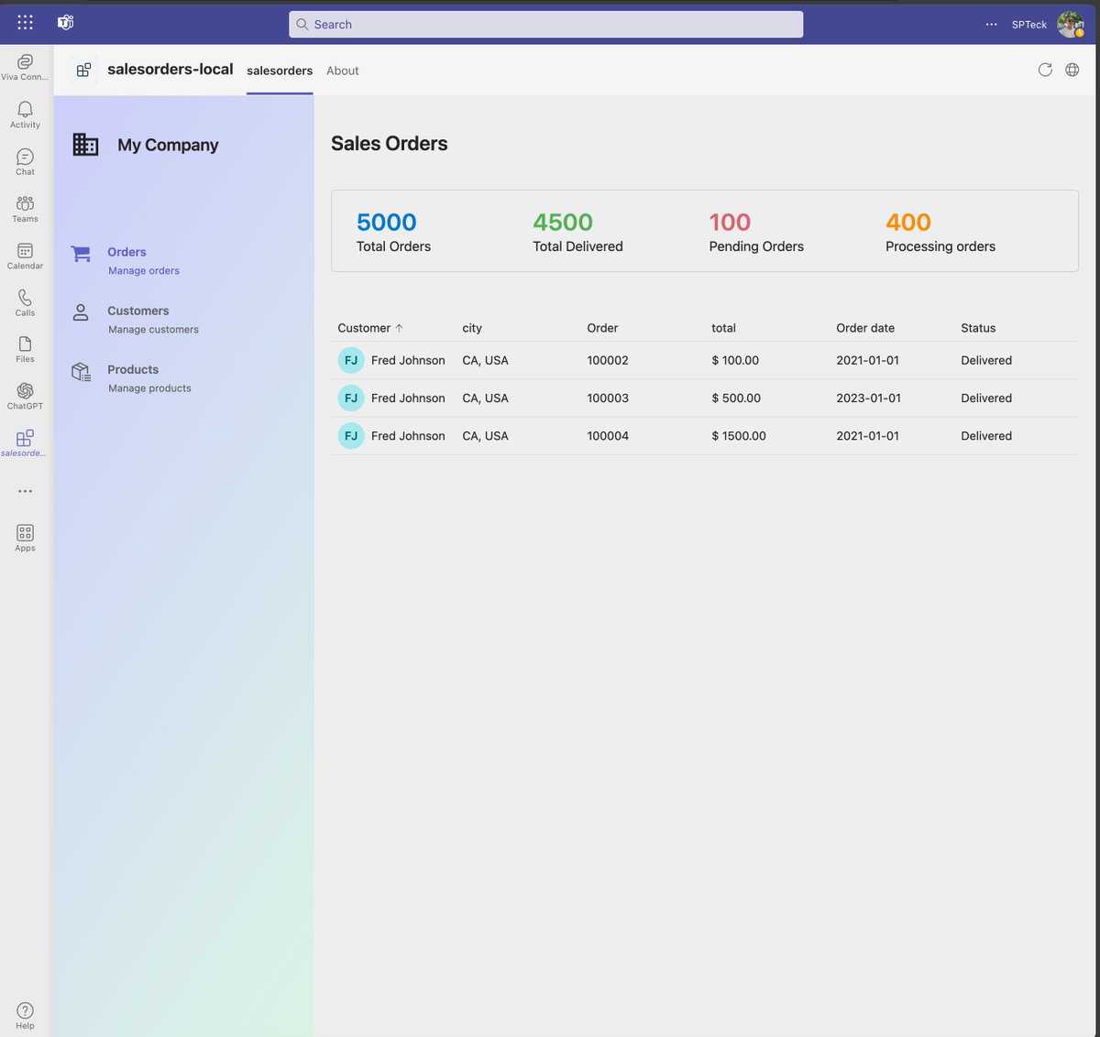This screenshot has width=1100, height=1037.
Task: Click the Teams search field
Action: 545,24
